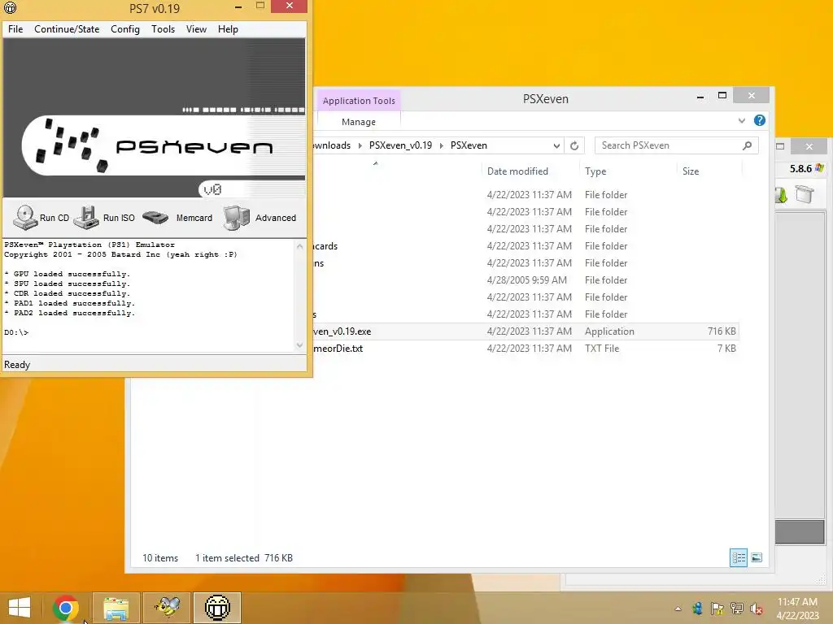The width and height of the screenshot is (833, 624).
Task: Open the View menu
Action: coord(196,29)
